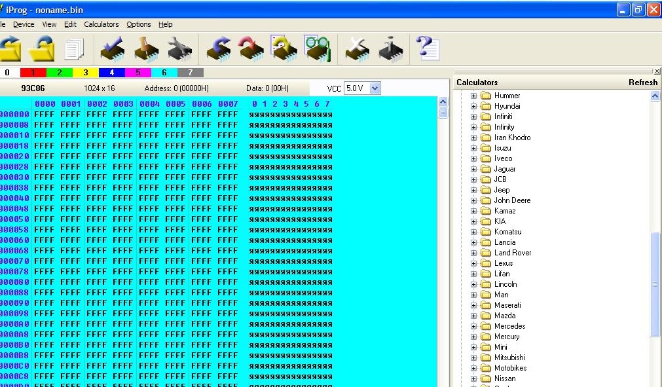This screenshot has width=662, height=387.
Task: Switch to the green buffer 2 tab
Action: tap(60, 73)
